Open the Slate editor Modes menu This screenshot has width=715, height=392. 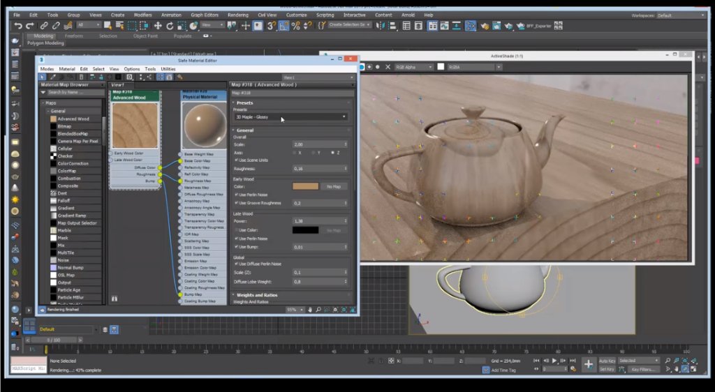click(47, 69)
